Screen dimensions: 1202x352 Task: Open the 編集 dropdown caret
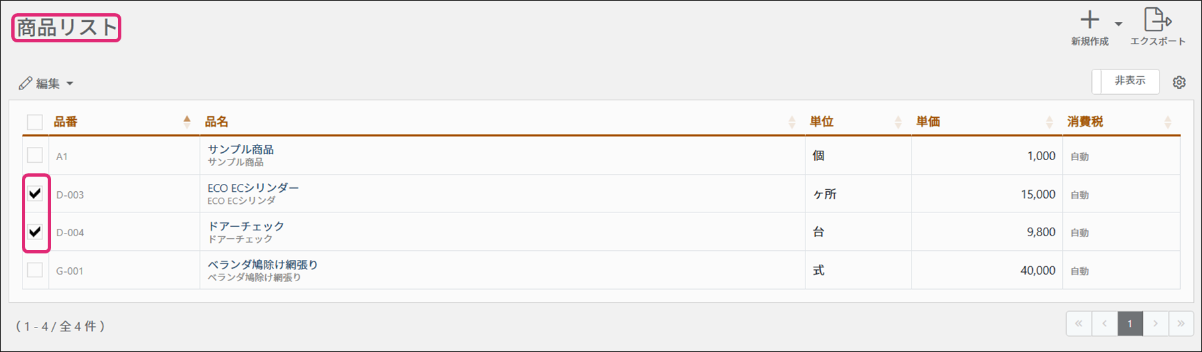pos(70,84)
